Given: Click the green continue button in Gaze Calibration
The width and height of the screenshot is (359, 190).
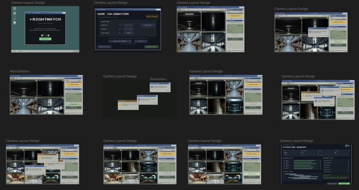Looking at the screenshot, I should pos(151,47).
